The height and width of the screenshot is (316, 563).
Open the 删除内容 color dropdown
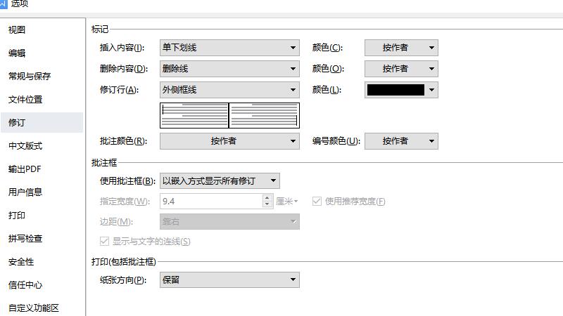point(401,69)
